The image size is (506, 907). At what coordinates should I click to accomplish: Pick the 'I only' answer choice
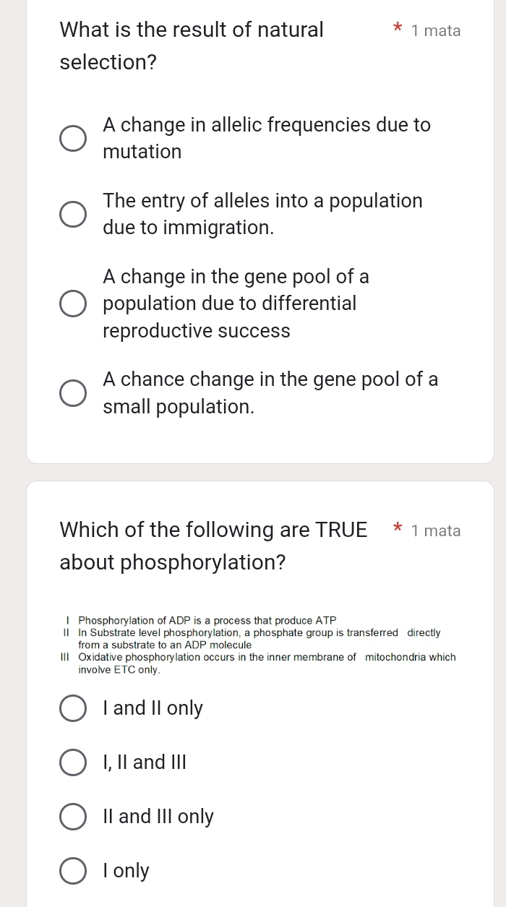(x=72, y=871)
